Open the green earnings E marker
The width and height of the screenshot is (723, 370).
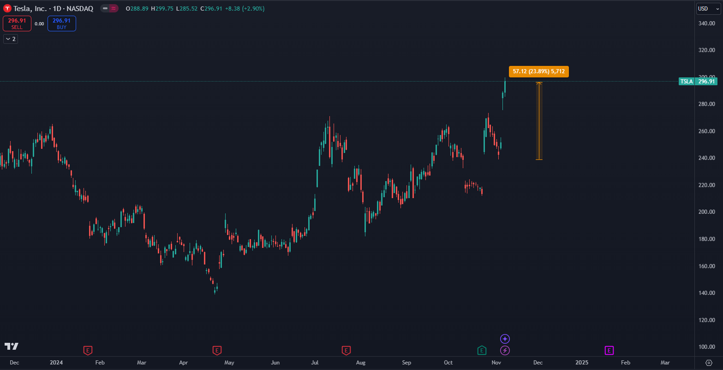pyautogui.click(x=482, y=351)
